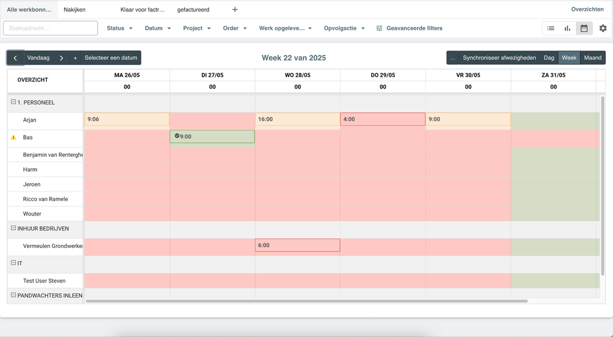Viewport: 613px width, 337px height.
Task: Click the MA 26/05 column header
Action: (x=127, y=75)
